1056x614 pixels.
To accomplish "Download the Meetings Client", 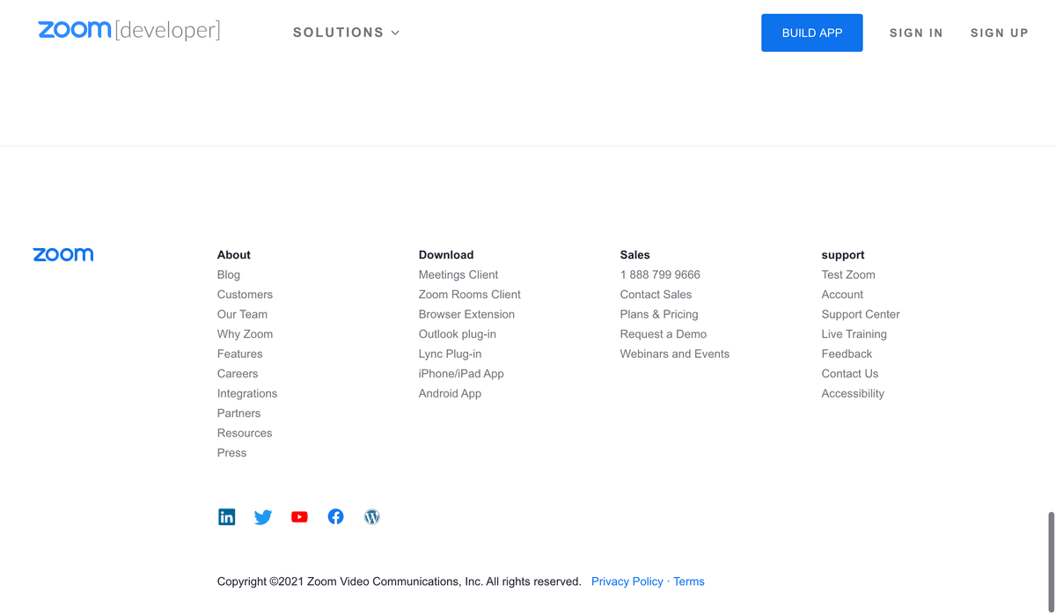I will 458,274.
